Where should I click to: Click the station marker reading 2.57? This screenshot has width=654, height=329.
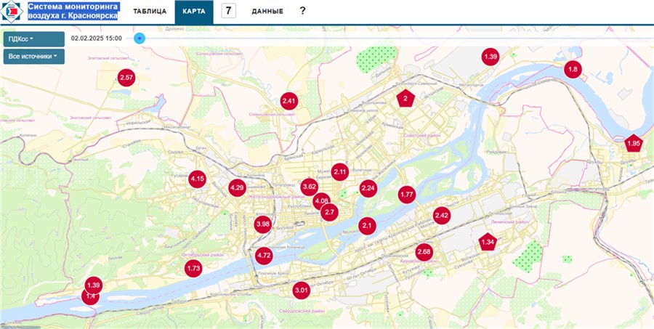pos(126,78)
